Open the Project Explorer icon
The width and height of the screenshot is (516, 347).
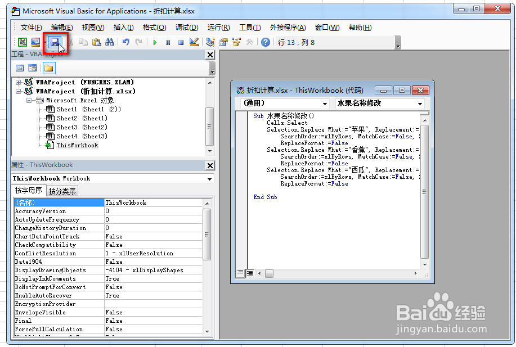click(210, 42)
